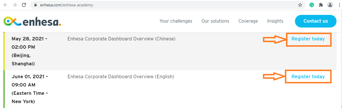Open the Insights menu item
Image resolution: width=342 pixels, height=108 pixels.
pyautogui.click(x=275, y=21)
